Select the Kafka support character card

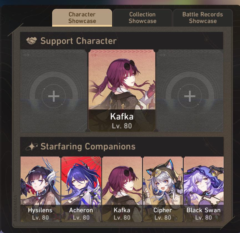tap(122, 91)
